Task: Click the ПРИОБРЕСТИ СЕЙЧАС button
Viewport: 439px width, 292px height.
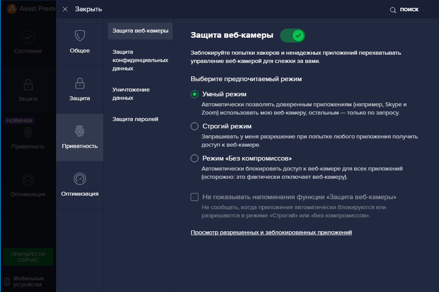Action: 28,257
